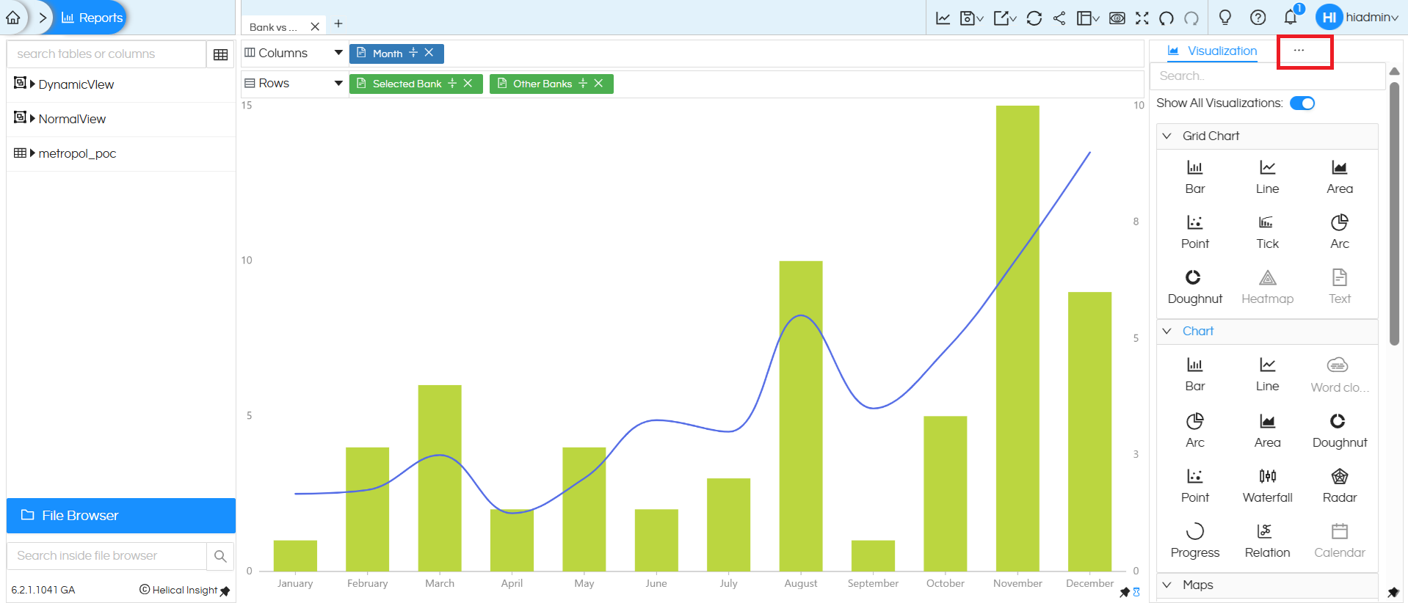Choose the Waterfall chart type

click(x=1267, y=486)
